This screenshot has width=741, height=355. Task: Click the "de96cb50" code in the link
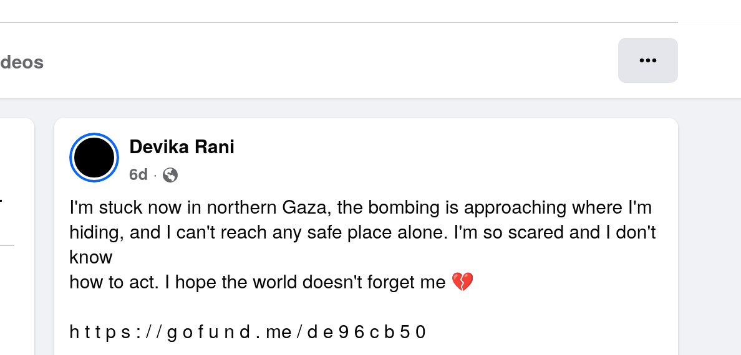(367, 332)
